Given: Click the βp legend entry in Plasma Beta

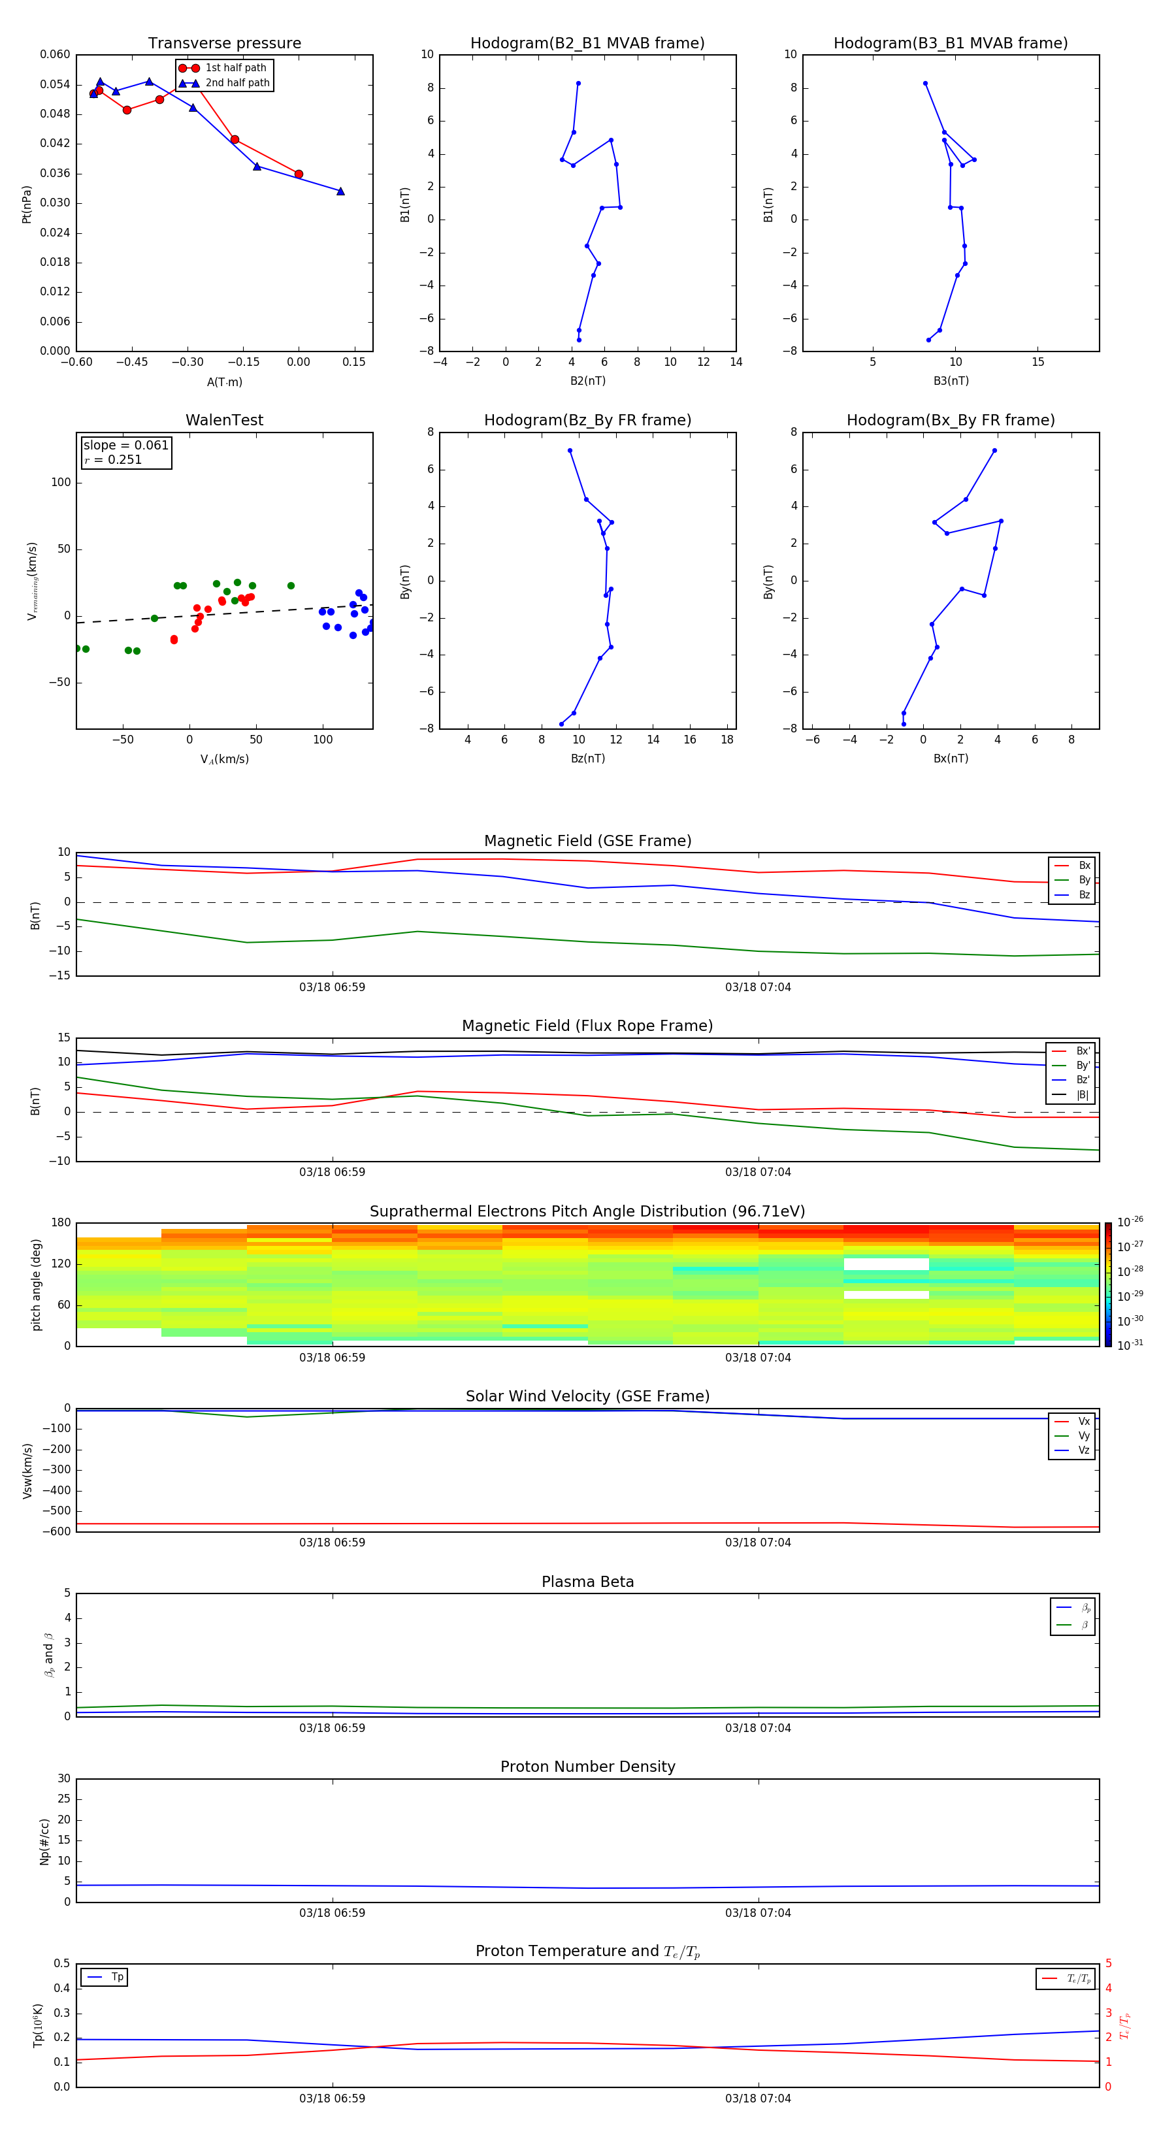Looking at the screenshot, I should (x=1073, y=1608).
